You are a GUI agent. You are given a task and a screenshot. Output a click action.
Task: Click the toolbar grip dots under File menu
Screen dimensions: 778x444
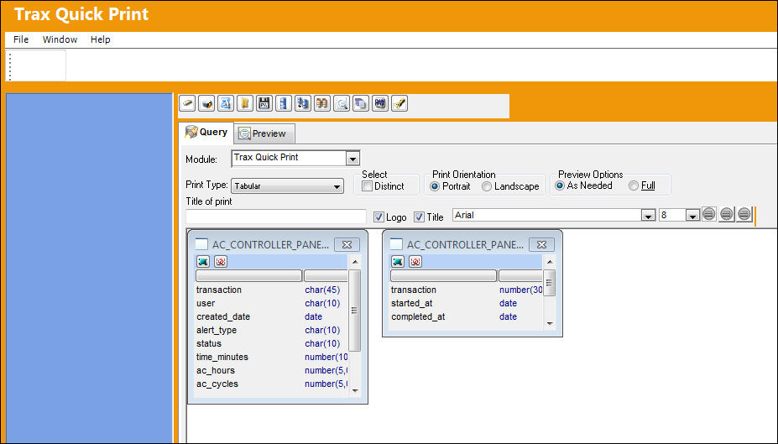pyautogui.click(x=10, y=66)
